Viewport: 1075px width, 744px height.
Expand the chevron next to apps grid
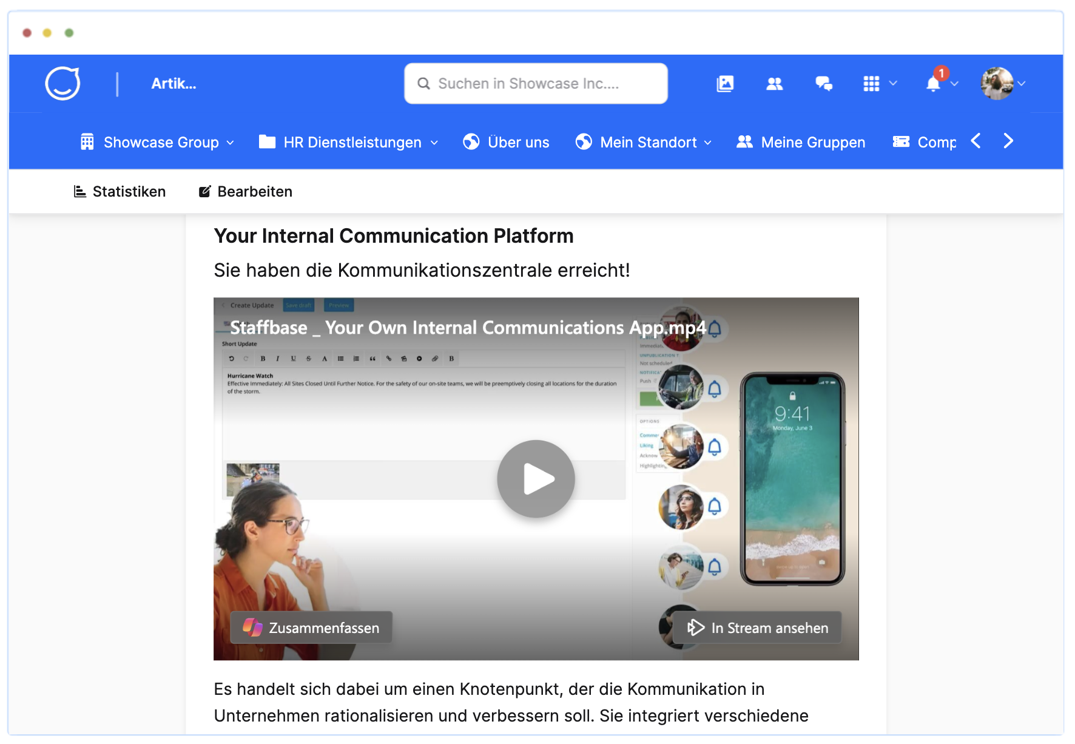(893, 83)
